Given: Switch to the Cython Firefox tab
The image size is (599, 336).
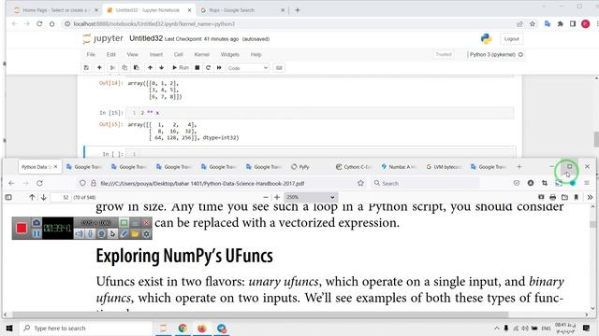Looking at the screenshot, I should 354,167.
